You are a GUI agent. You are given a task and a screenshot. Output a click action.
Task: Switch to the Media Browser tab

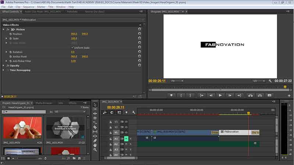pyautogui.click(x=44, y=103)
